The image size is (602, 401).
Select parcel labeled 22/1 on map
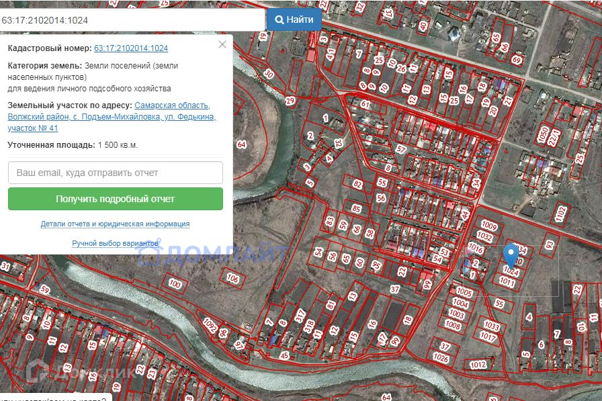pos(554,138)
